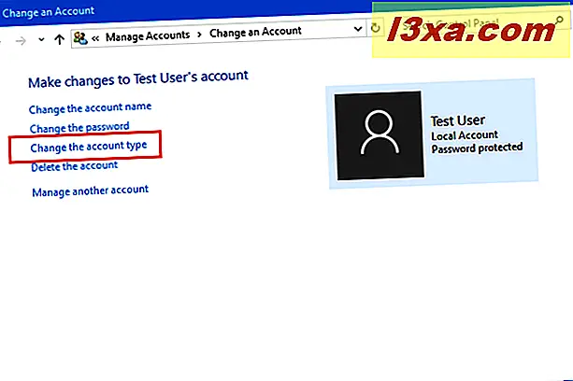573x381 pixels.
Task: Click the search magnifier icon
Action: pyautogui.click(x=559, y=20)
